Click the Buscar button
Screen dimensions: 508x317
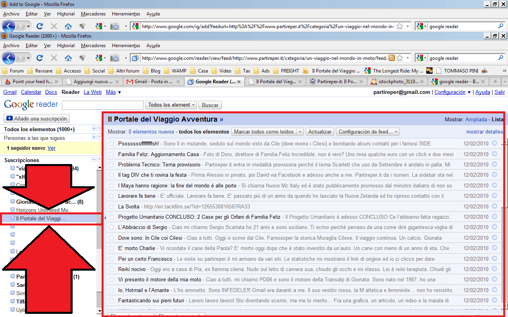click(210, 105)
